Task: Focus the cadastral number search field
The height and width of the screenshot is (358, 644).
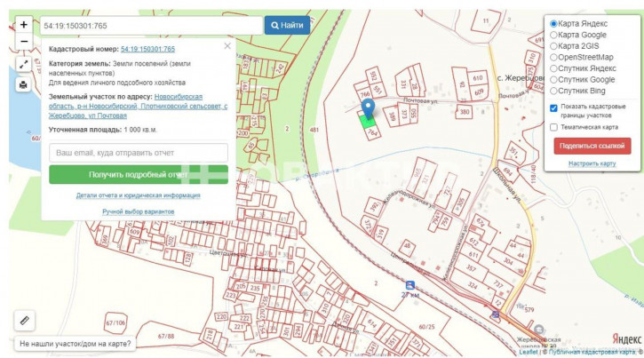Action: pos(151,26)
